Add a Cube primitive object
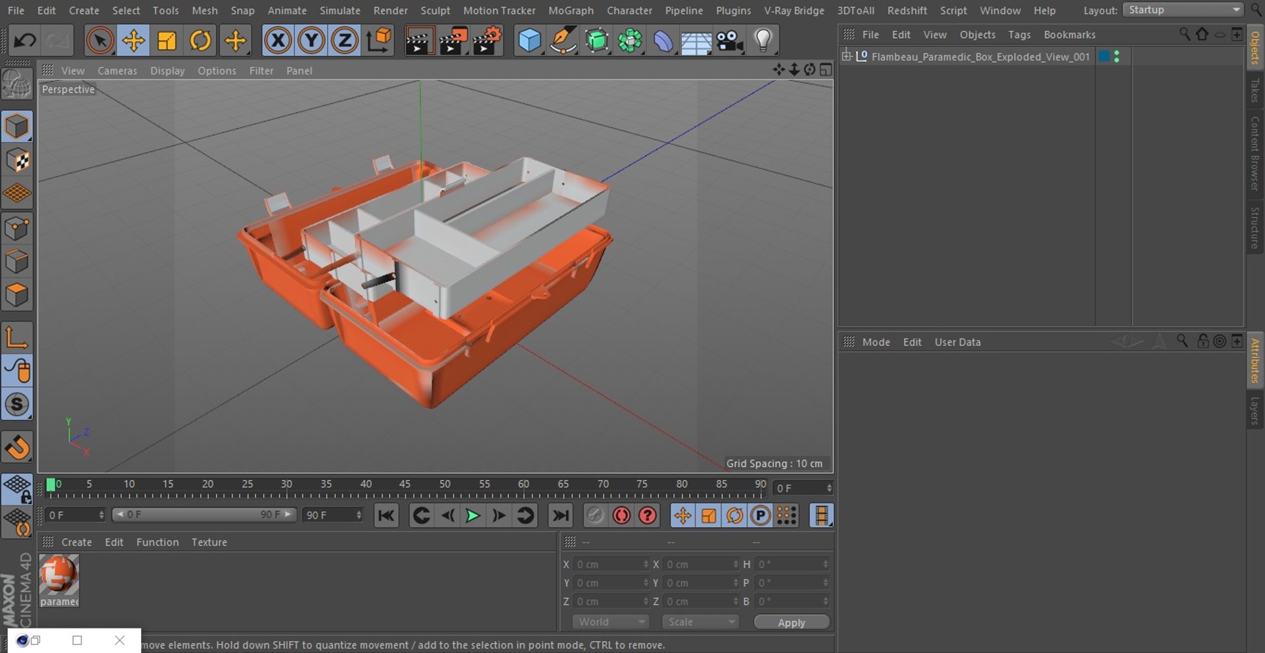Image resolution: width=1265 pixels, height=653 pixels. point(530,41)
